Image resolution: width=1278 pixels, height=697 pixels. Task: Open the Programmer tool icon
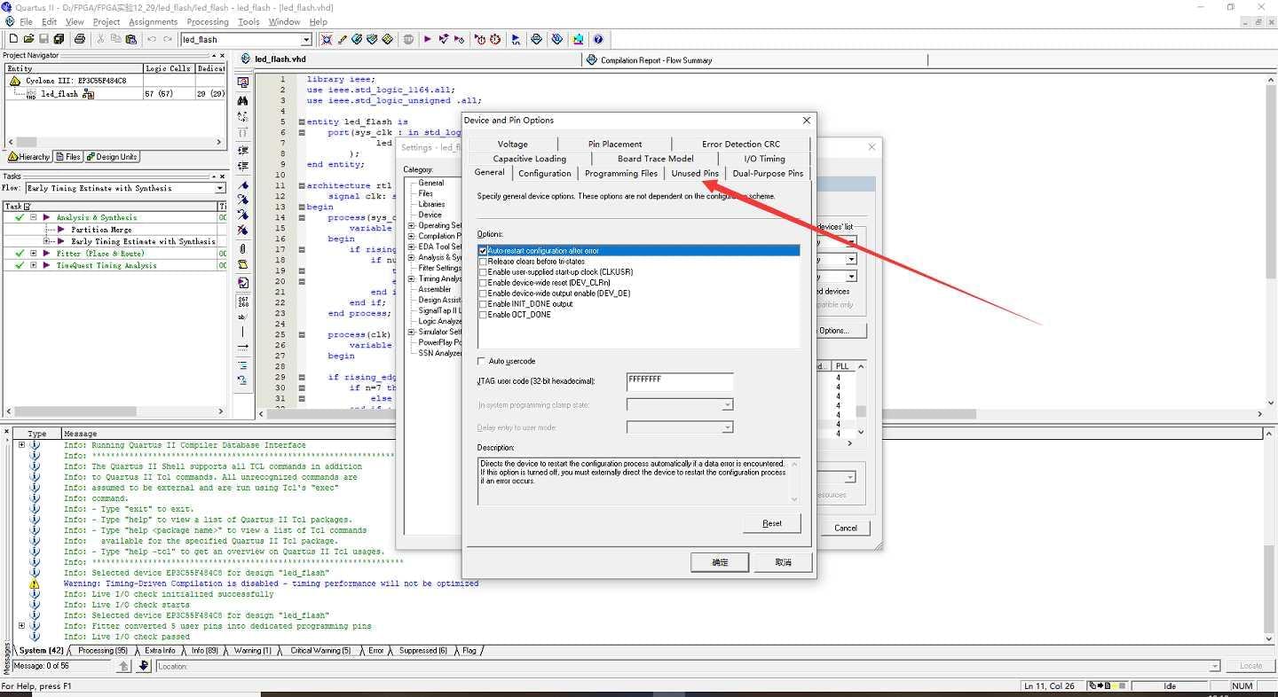[556, 39]
